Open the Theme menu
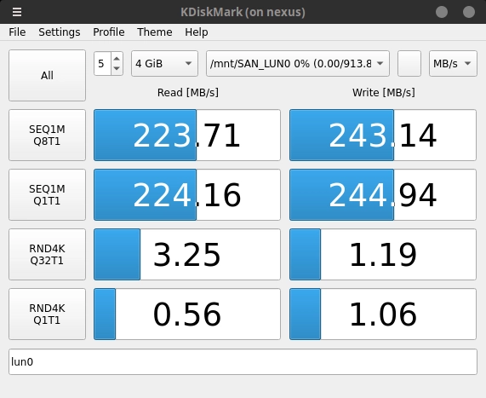Viewport: 486px width, 398px height. tap(155, 32)
